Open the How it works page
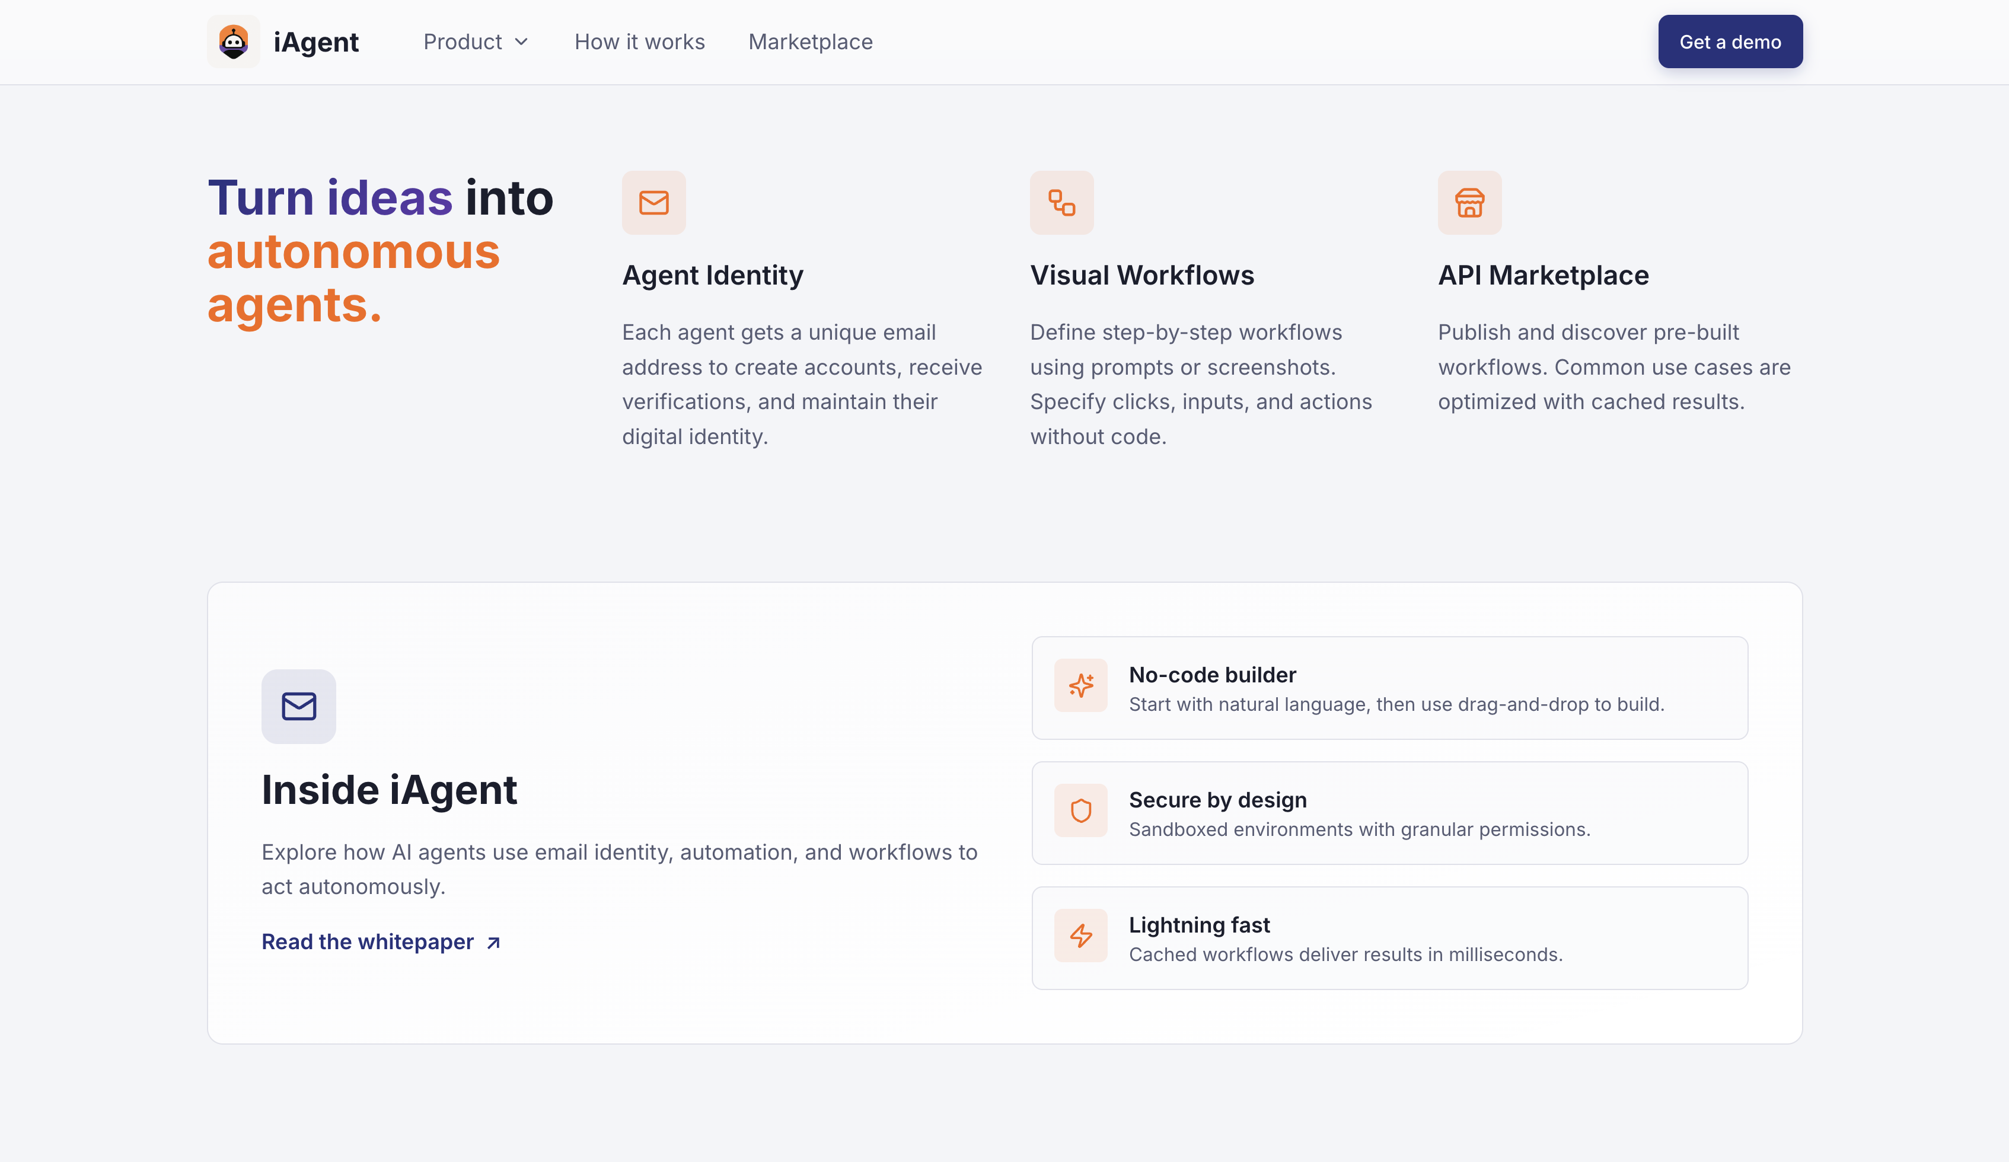Screen dimensions: 2009x1162 [639, 41]
